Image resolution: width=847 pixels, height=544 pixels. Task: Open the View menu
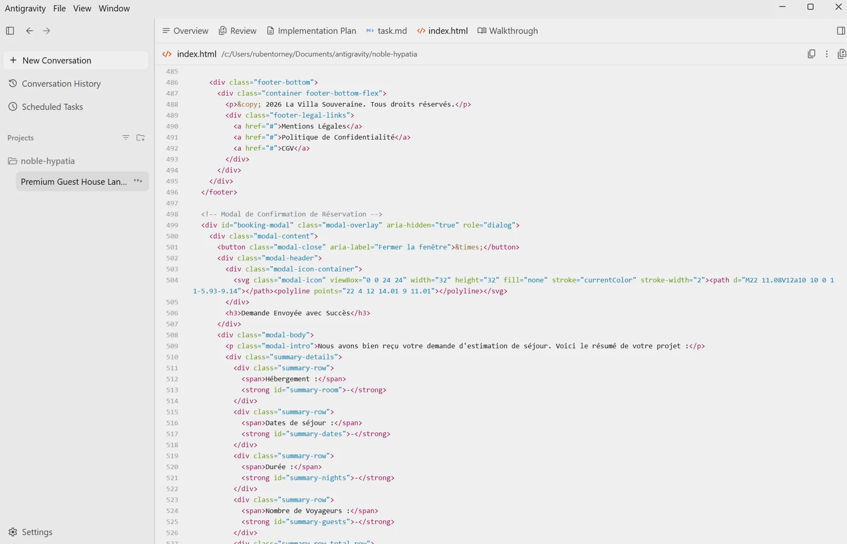82,8
